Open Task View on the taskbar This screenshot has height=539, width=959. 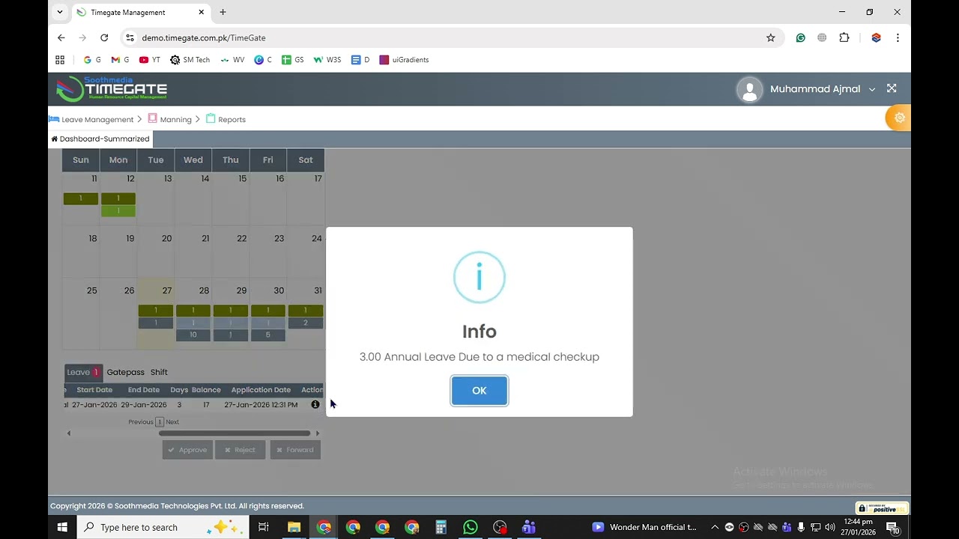(x=264, y=527)
